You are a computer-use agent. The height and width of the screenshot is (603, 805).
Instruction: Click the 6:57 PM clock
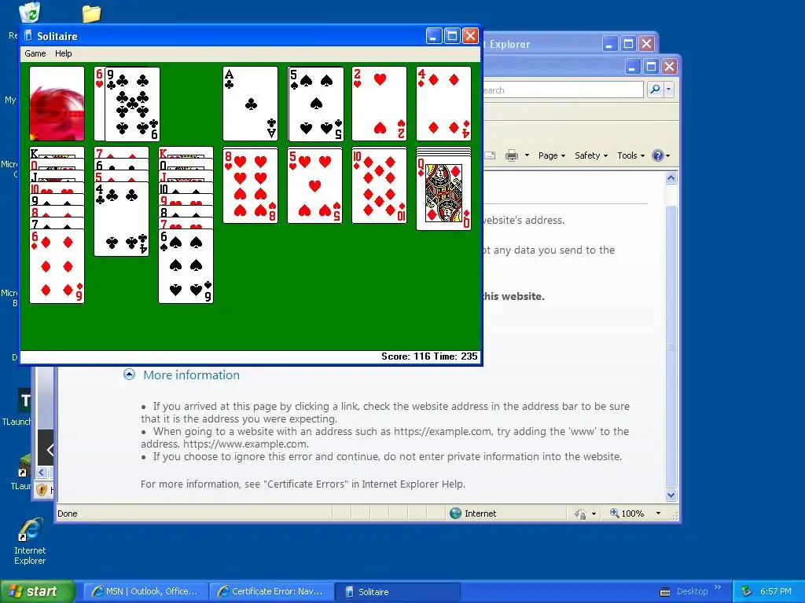tap(776, 592)
